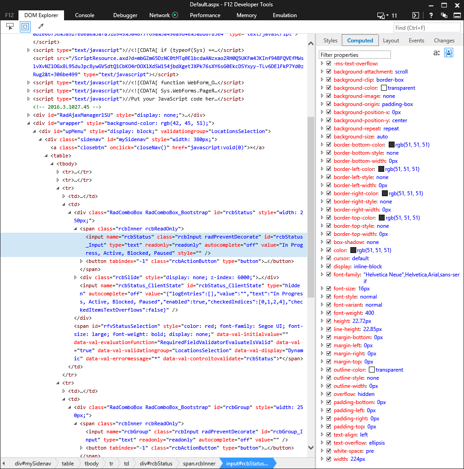Click the border-bottom-color dark swatch

(392, 145)
